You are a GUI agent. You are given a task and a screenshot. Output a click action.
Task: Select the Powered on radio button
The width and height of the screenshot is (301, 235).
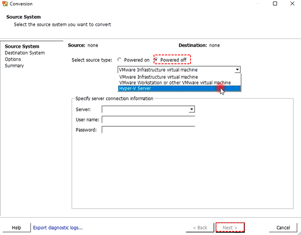tap(120, 60)
